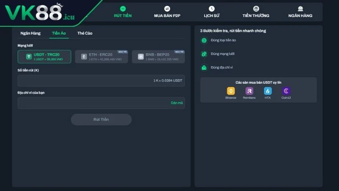Screen dimensions: 339x191
Task: Click the Dán mã paste link
Action: 177,103
